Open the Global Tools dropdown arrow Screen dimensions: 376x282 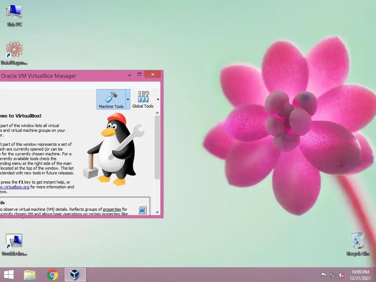click(x=158, y=100)
